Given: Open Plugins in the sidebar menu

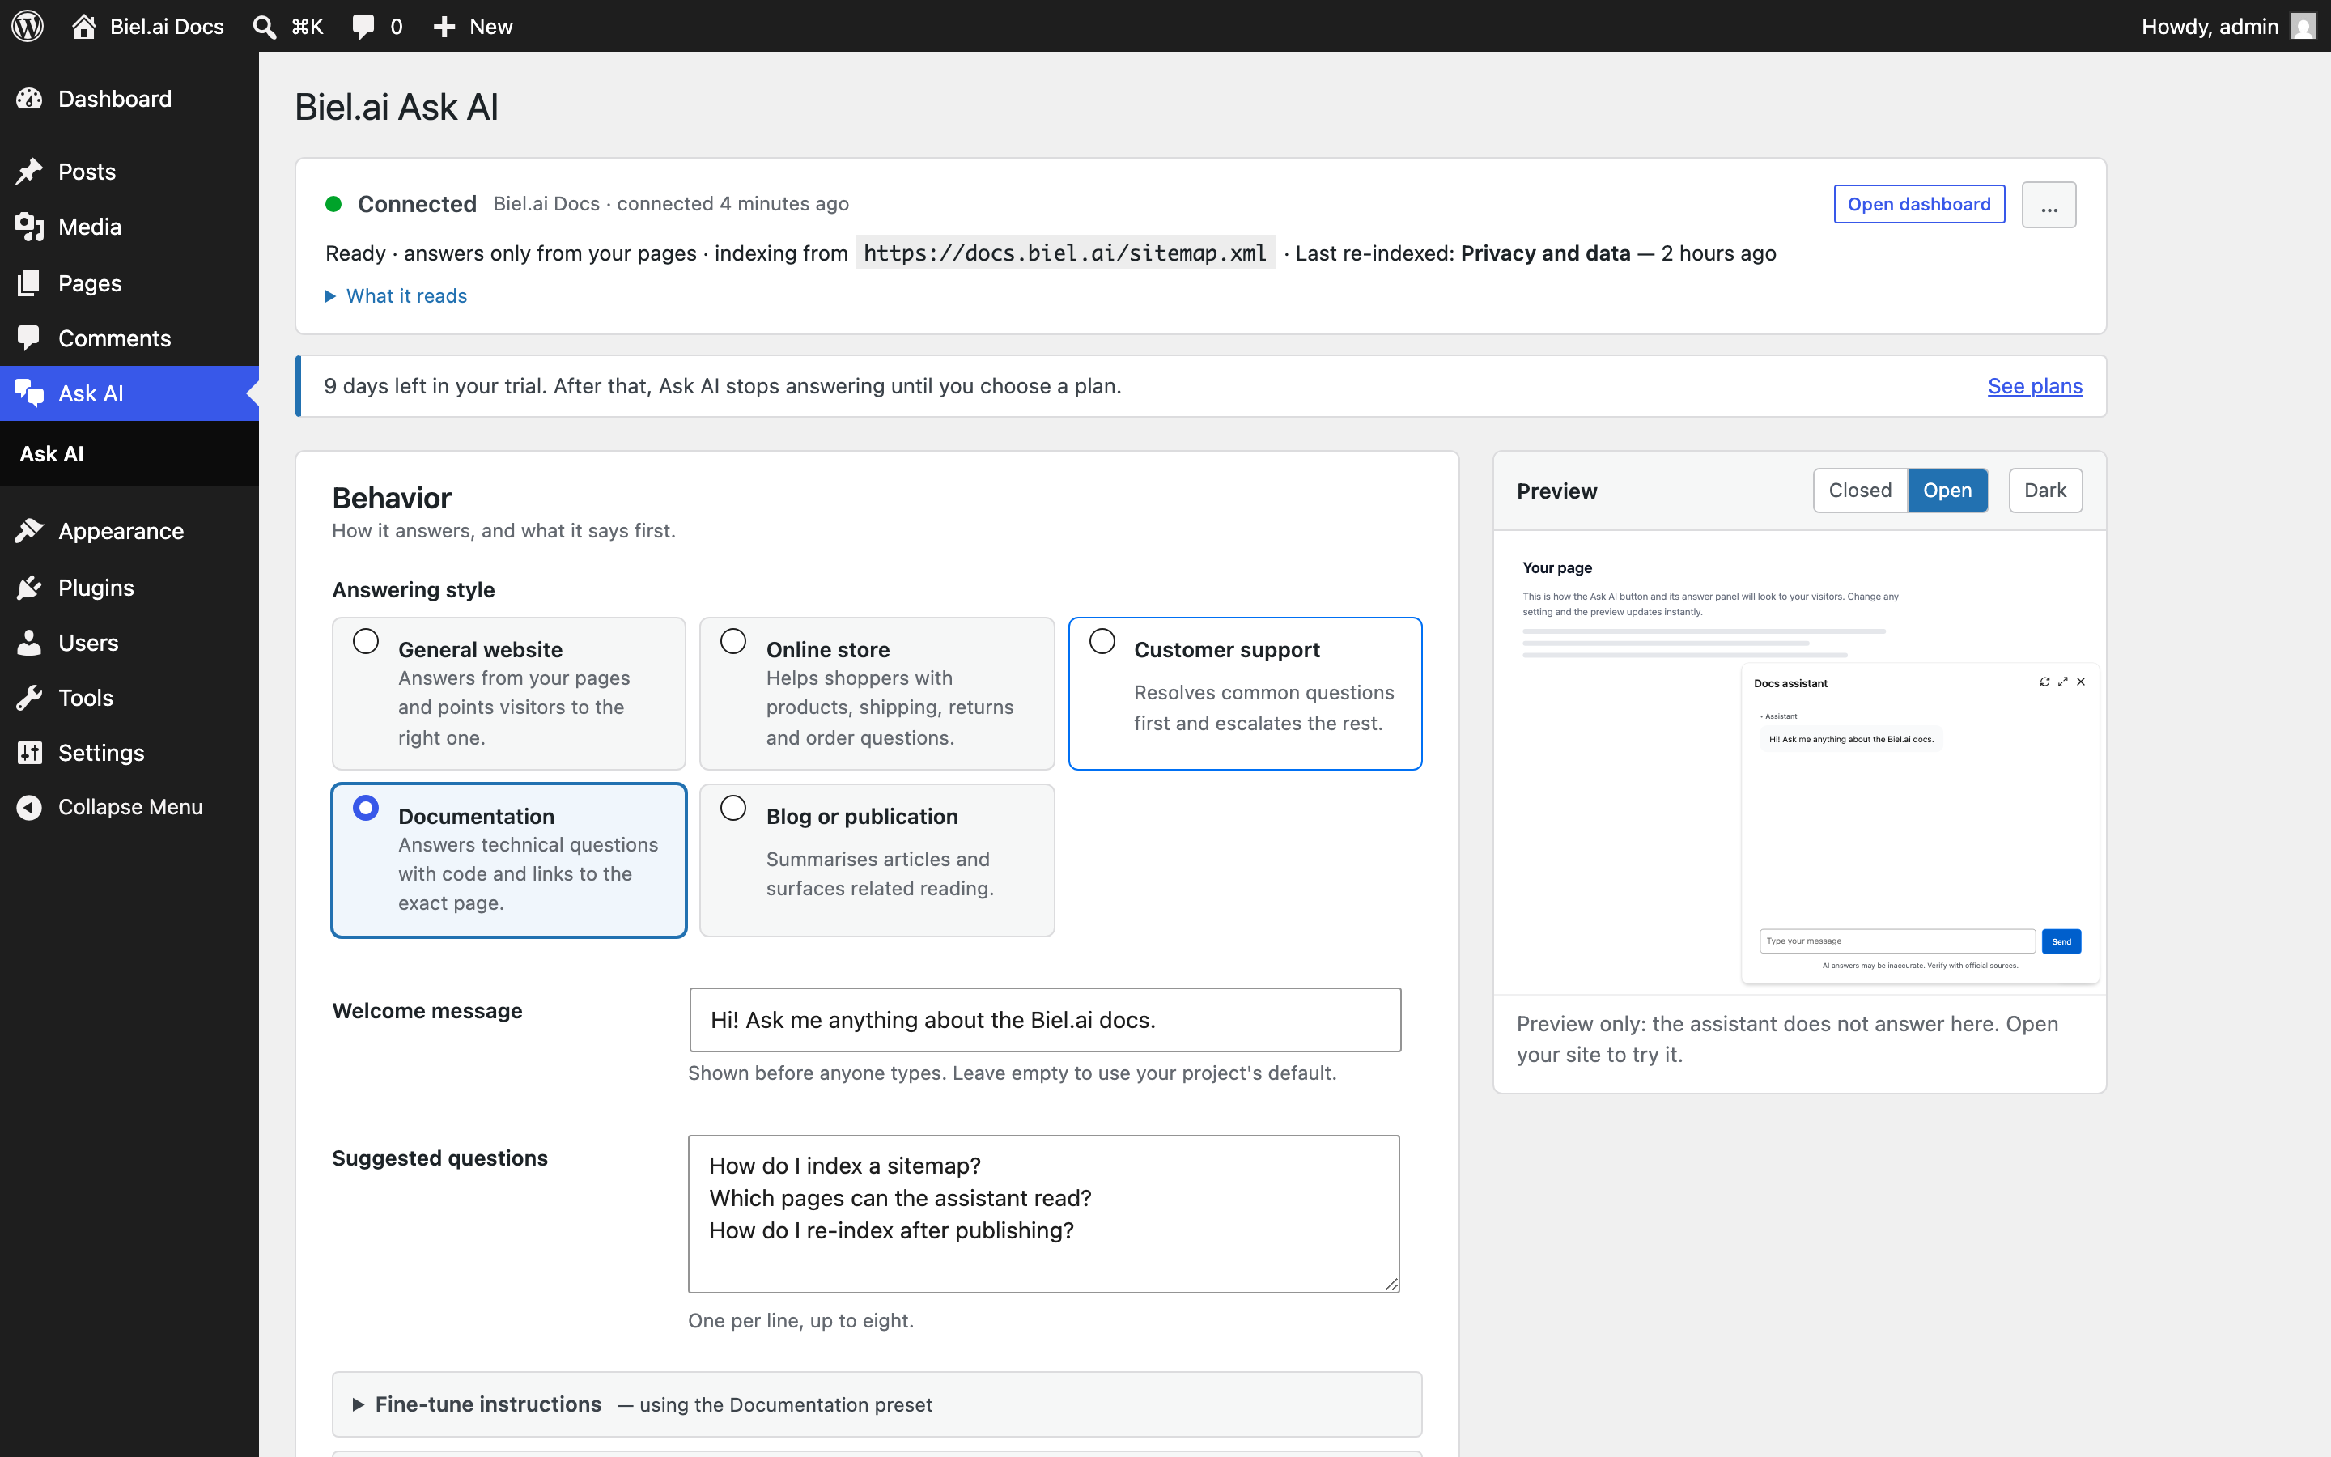Looking at the screenshot, I should (x=129, y=587).
